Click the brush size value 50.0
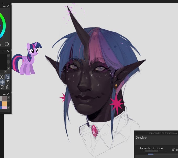Viewport: 178px width, 158px height. point(175,150)
